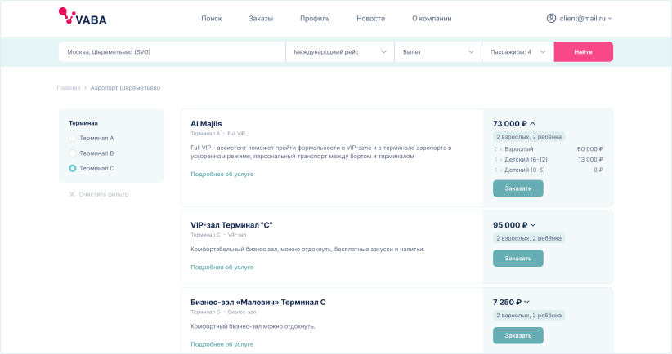672x354 pixels.
Task: Go to the Новости menu item
Action: pos(370,18)
